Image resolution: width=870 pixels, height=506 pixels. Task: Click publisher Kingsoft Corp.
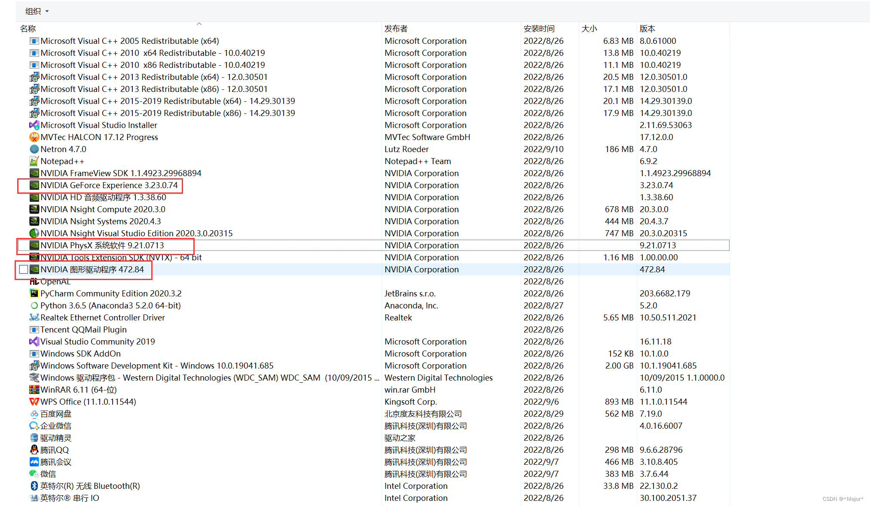point(410,402)
